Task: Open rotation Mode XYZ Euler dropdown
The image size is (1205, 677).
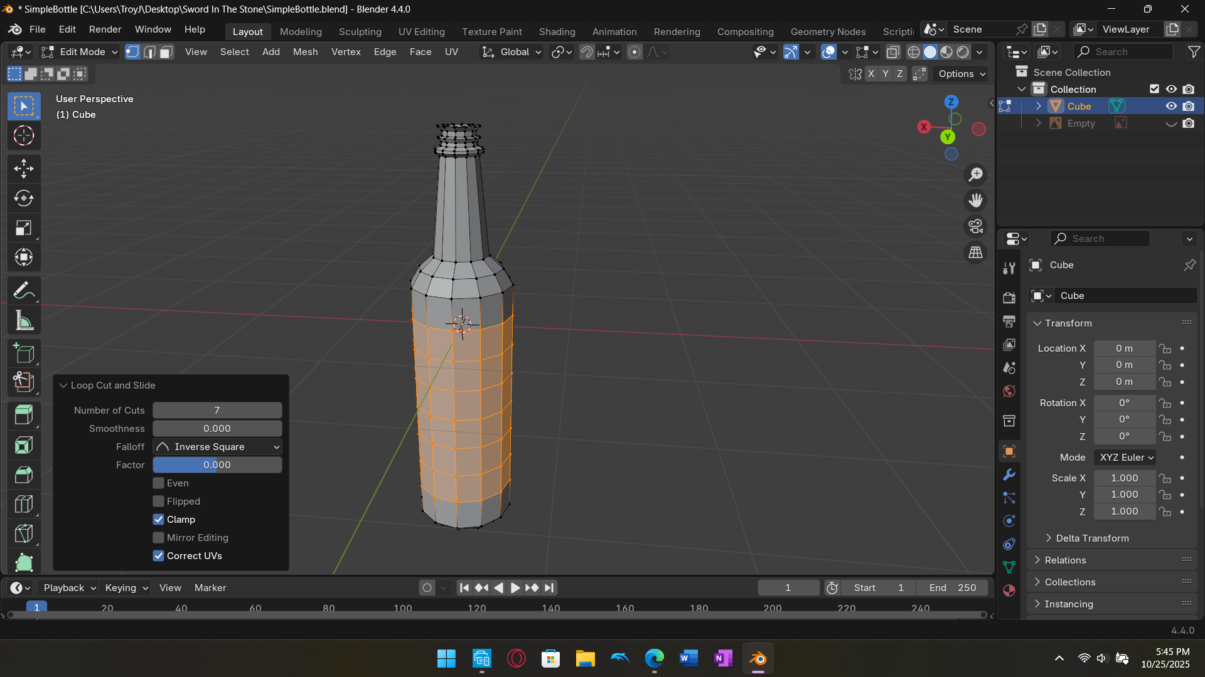Action: click(1125, 458)
